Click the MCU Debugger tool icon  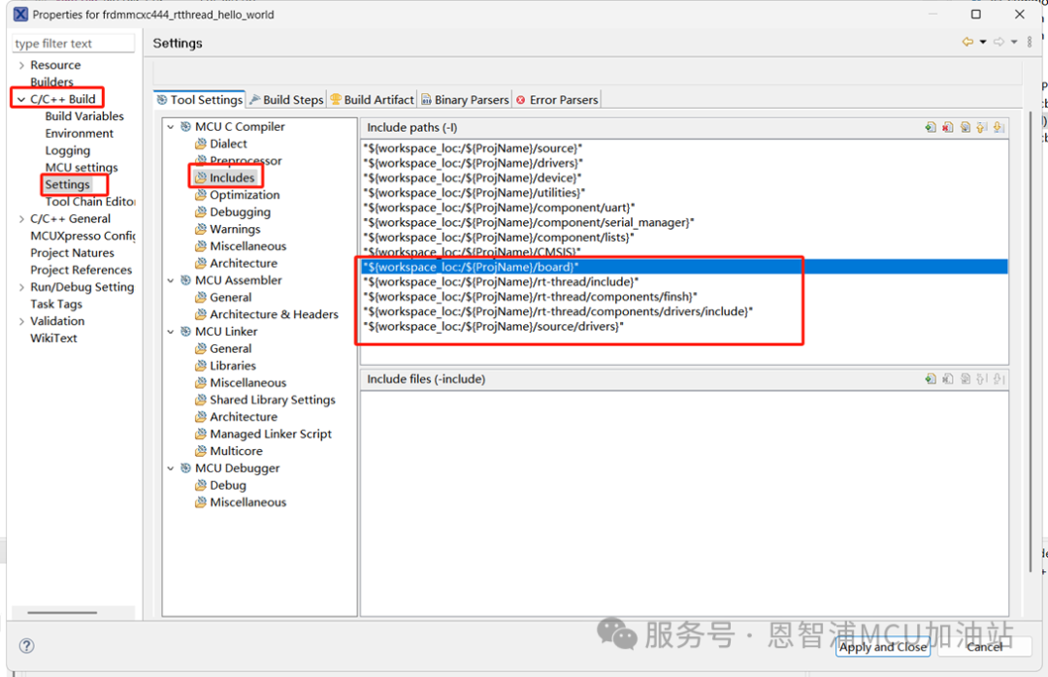tap(185, 467)
